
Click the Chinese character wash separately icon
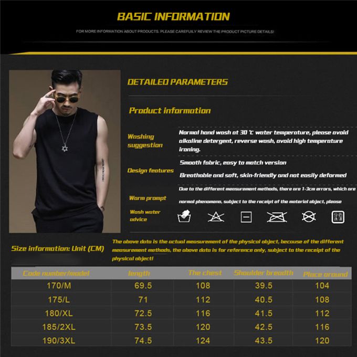(338, 216)
